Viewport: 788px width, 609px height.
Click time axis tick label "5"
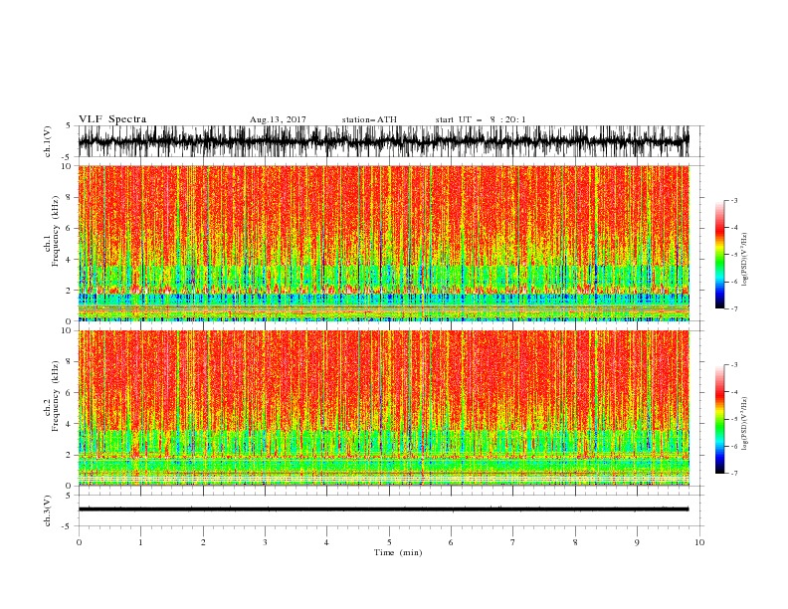point(389,542)
